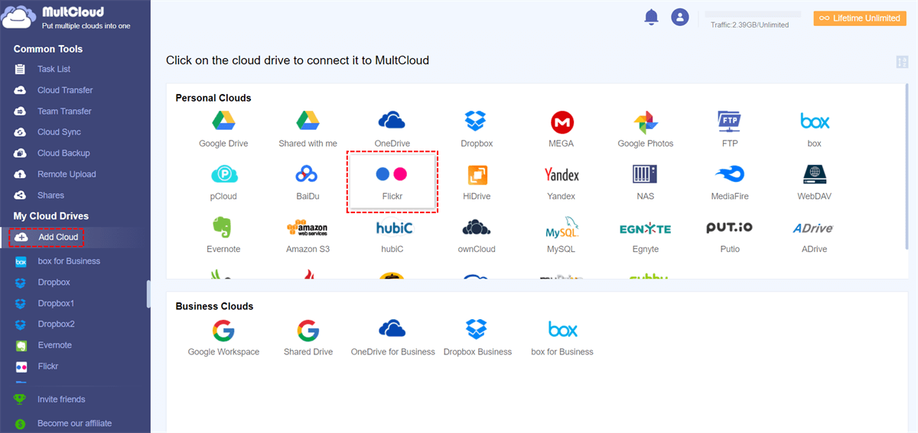Go to Cloud Sync tool

(x=59, y=132)
